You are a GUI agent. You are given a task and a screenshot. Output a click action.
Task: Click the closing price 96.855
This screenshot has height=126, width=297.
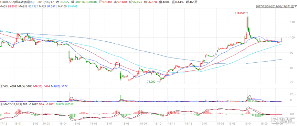(64, 2)
